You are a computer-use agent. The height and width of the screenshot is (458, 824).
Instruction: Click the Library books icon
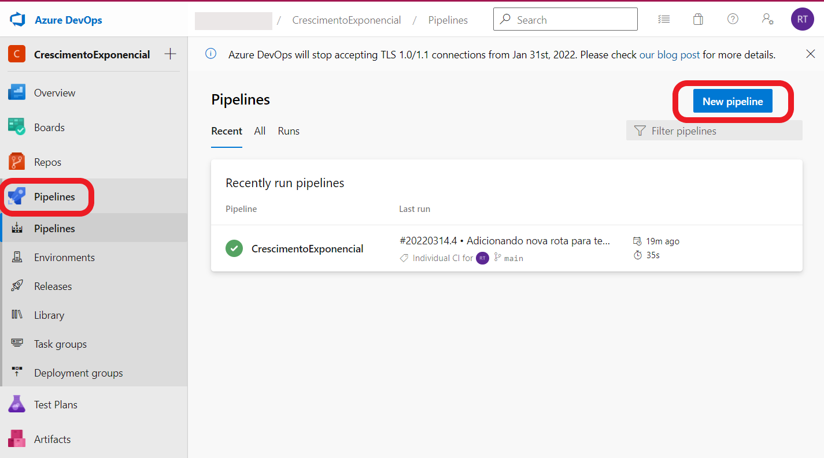[x=17, y=315]
